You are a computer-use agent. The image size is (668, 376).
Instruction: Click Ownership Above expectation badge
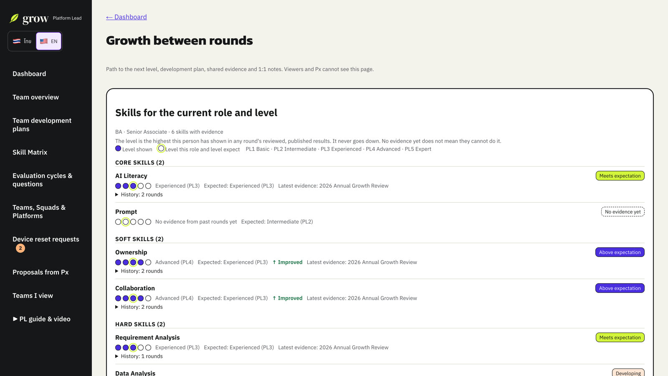point(620,252)
